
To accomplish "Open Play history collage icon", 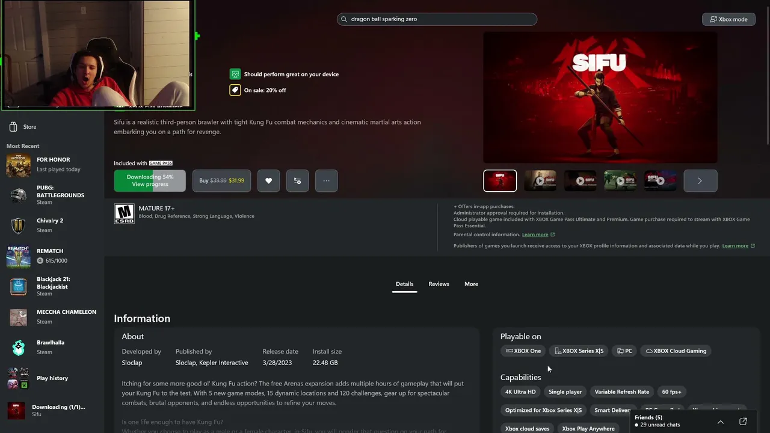I will click(x=17, y=378).
